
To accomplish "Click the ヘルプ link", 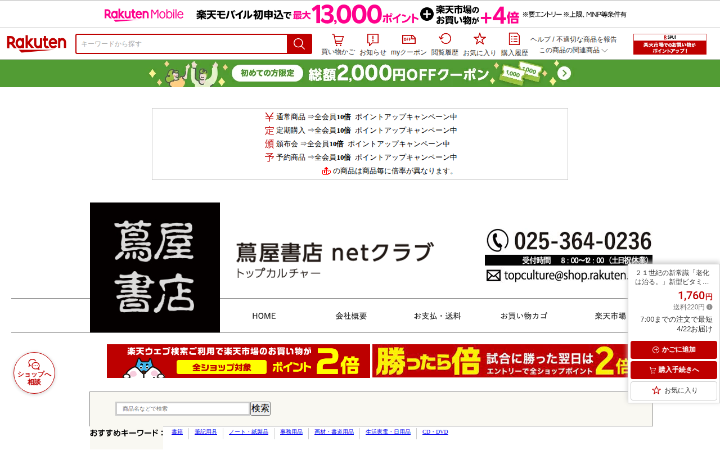I will 541,39.
